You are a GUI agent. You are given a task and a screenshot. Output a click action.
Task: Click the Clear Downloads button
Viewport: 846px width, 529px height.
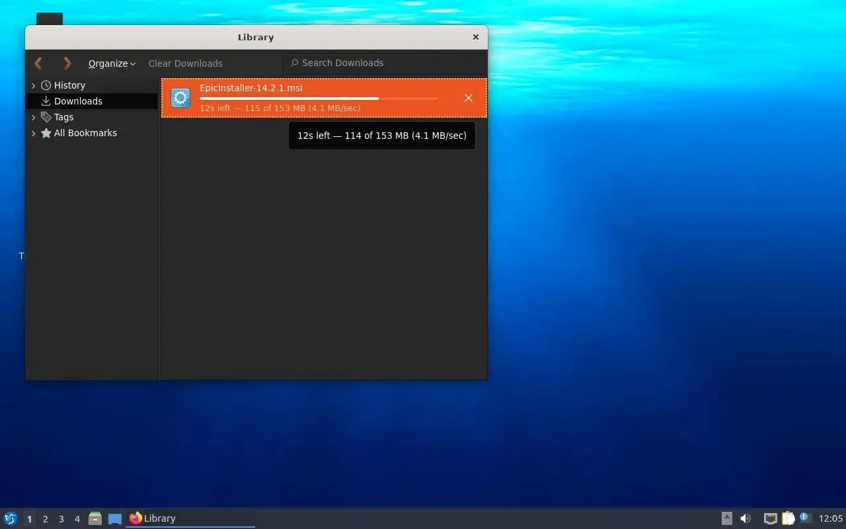[185, 63]
